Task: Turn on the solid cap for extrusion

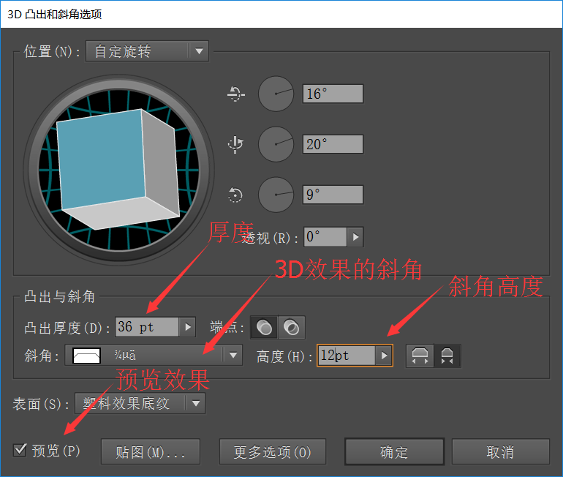Action: pyautogui.click(x=265, y=328)
